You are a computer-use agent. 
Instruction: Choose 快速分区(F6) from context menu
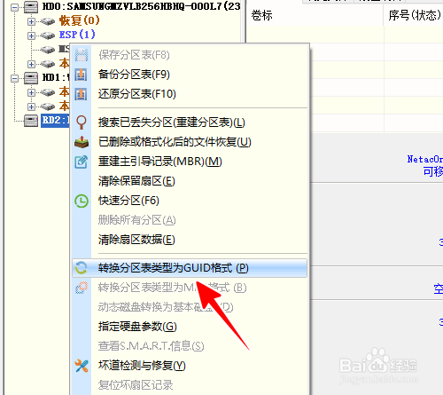point(190,201)
